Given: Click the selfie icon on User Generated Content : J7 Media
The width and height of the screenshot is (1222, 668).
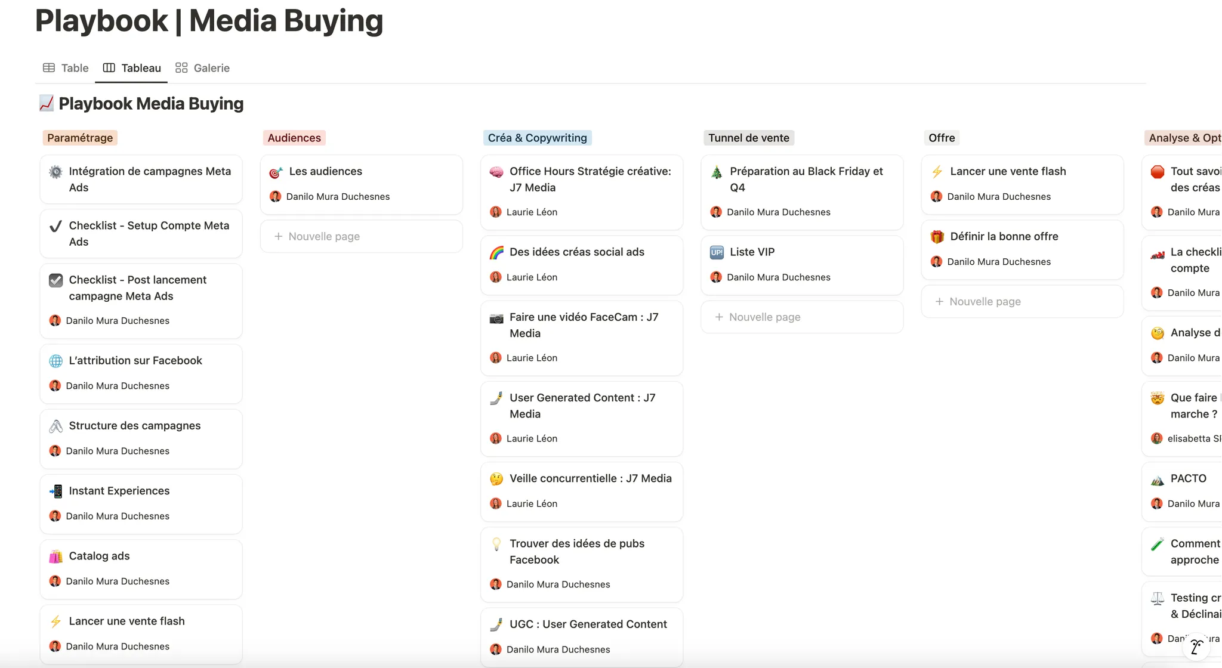Looking at the screenshot, I should pyautogui.click(x=496, y=398).
